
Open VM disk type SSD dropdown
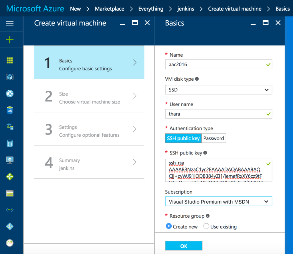tap(218, 90)
